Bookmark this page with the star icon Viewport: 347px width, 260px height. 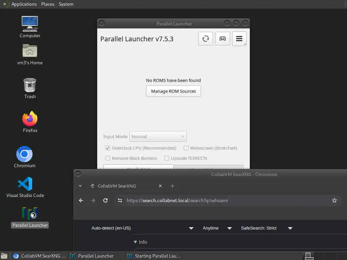click(x=334, y=200)
